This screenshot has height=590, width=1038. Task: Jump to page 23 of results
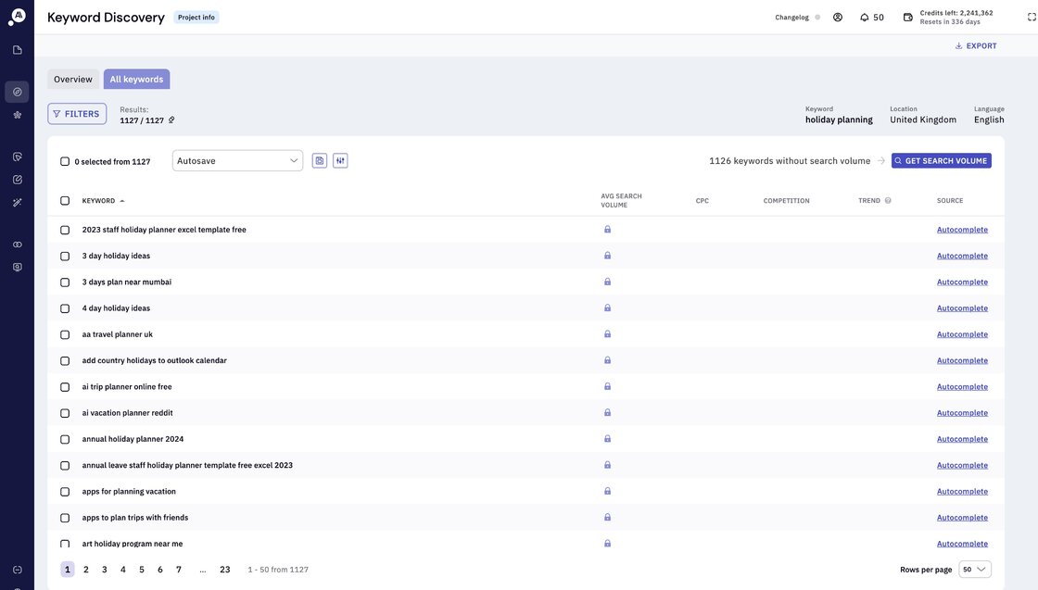click(x=225, y=570)
